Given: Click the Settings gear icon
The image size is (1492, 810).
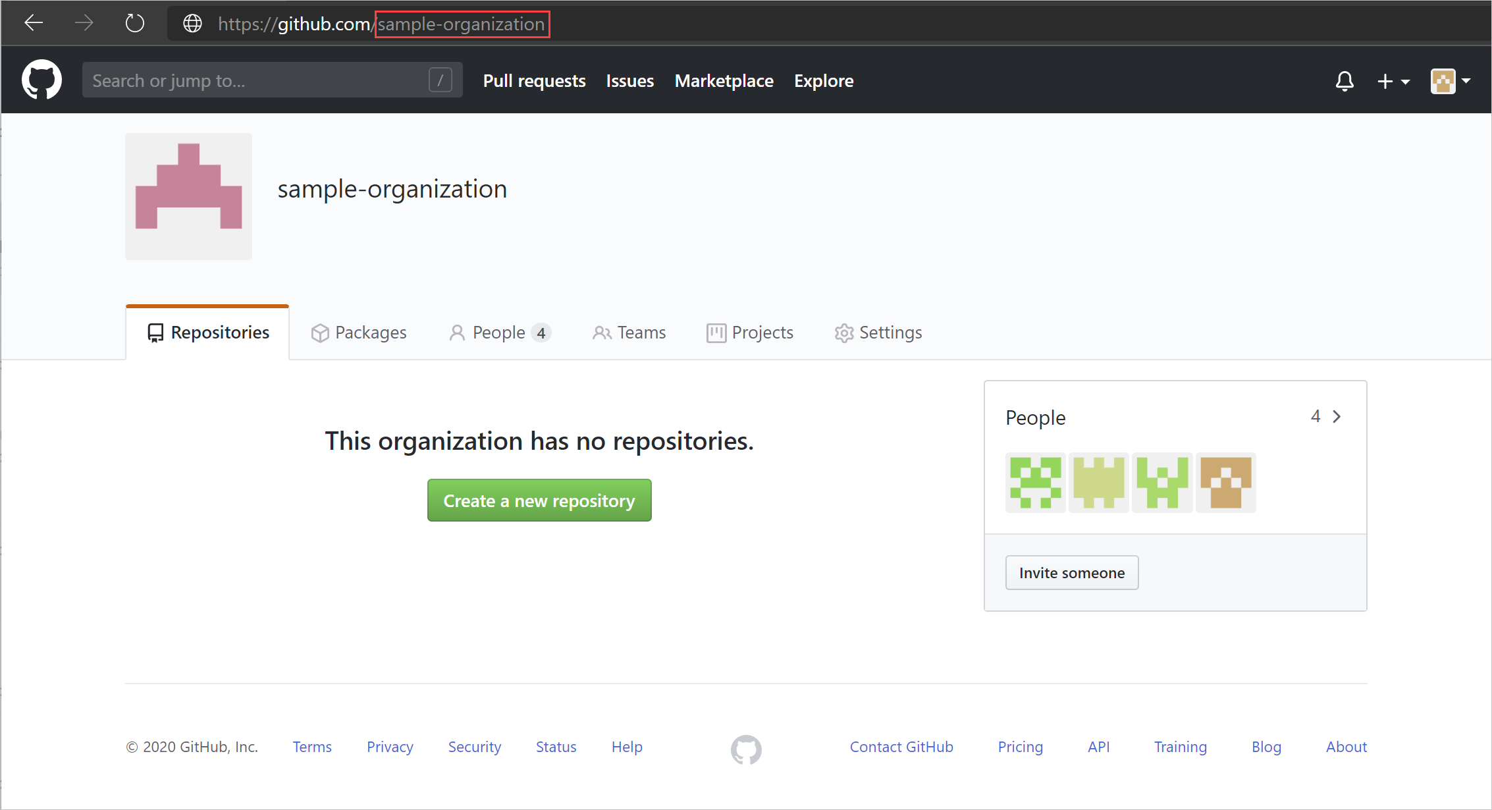Looking at the screenshot, I should click(843, 332).
